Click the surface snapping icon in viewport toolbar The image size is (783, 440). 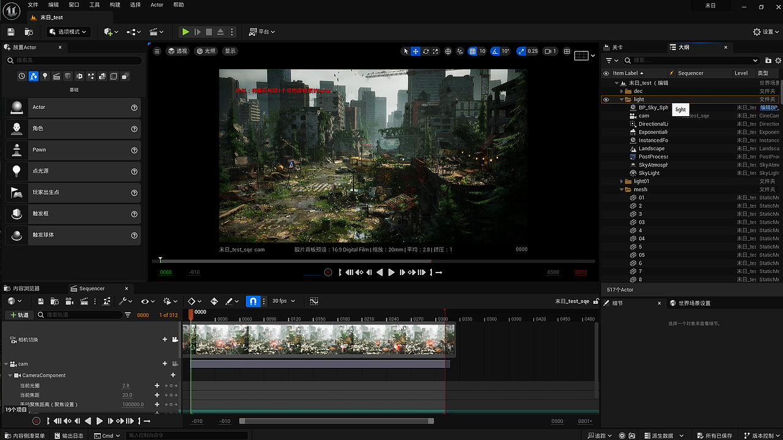click(x=461, y=51)
